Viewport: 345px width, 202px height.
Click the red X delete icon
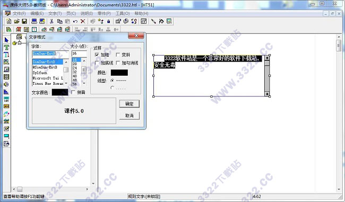tap(83, 21)
